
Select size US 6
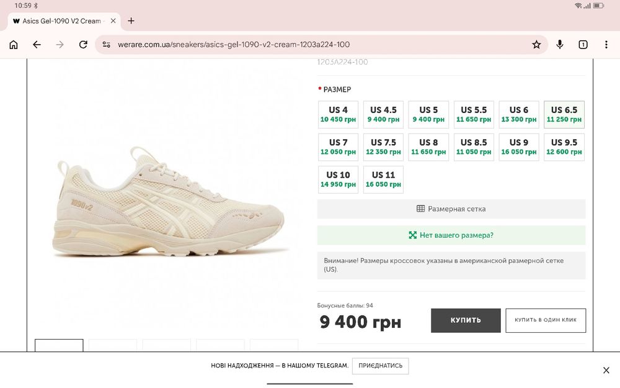[519, 114]
